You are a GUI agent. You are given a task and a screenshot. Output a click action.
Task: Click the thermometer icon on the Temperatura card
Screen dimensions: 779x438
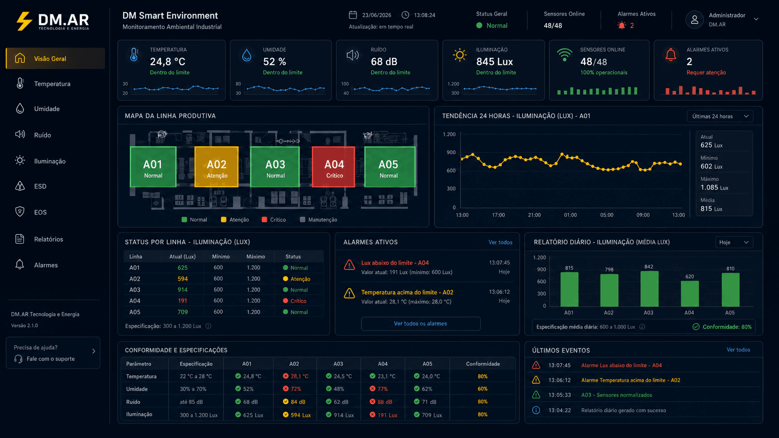tap(134, 55)
